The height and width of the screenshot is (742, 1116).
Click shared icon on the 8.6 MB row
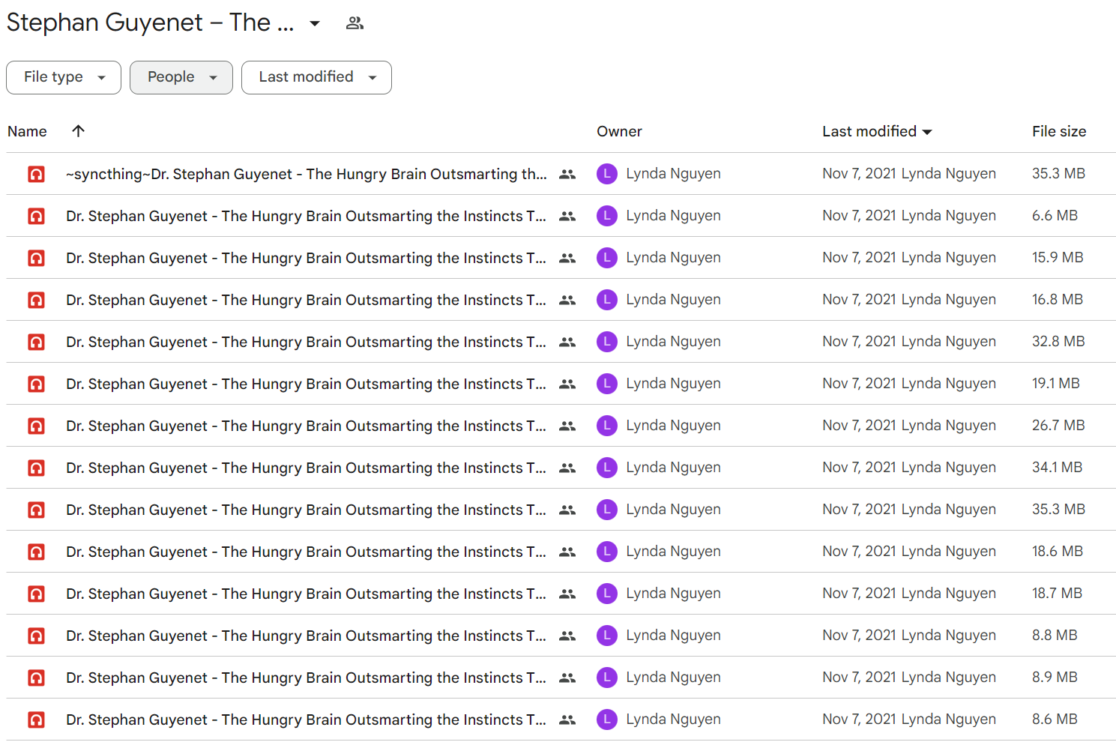(567, 720)
